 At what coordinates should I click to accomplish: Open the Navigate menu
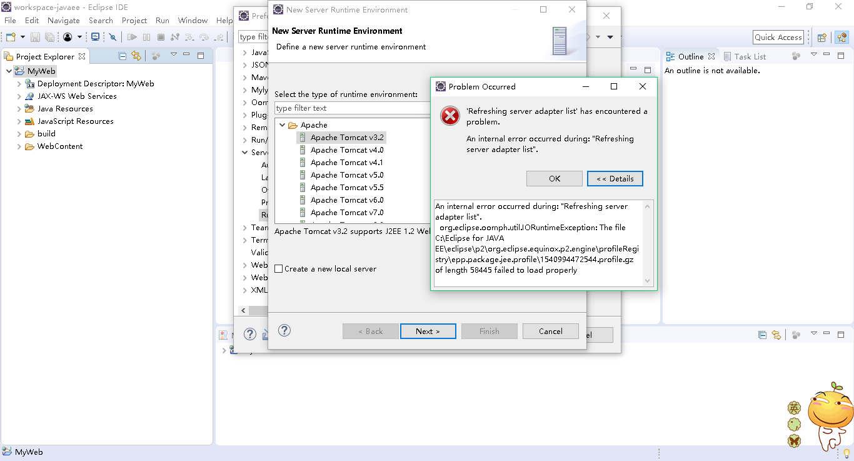[63, 20]
